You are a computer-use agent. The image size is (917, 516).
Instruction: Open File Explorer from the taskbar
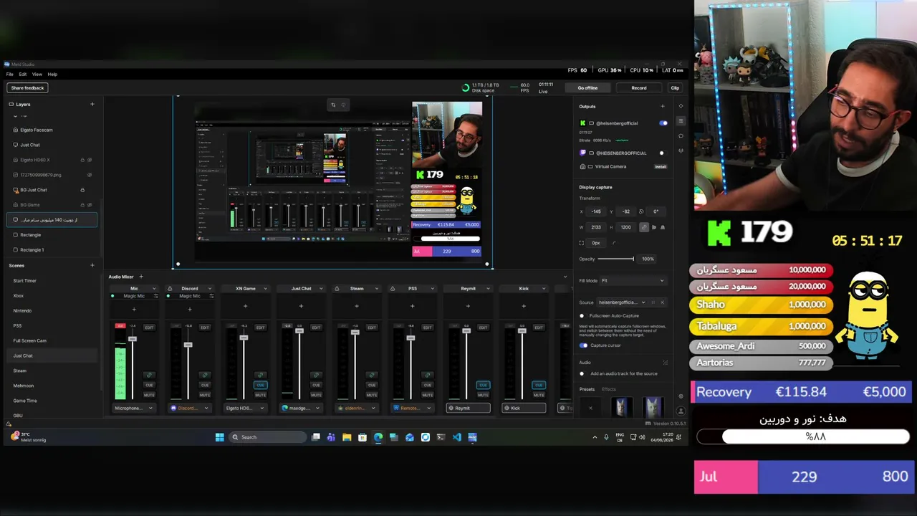coord(347,437)
